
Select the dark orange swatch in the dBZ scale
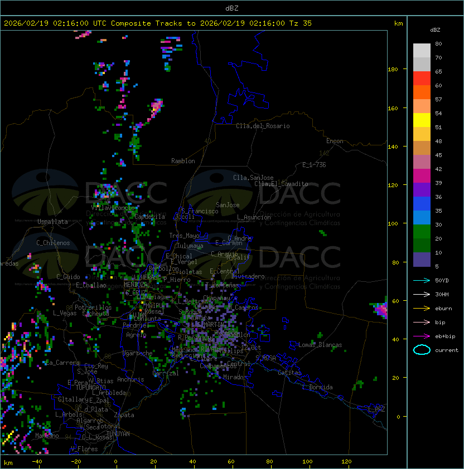pyautogui.click(x=422, y=92)
